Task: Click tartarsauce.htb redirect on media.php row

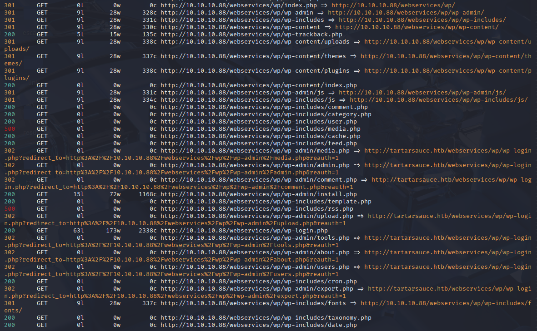Action: tap(447, 150)
